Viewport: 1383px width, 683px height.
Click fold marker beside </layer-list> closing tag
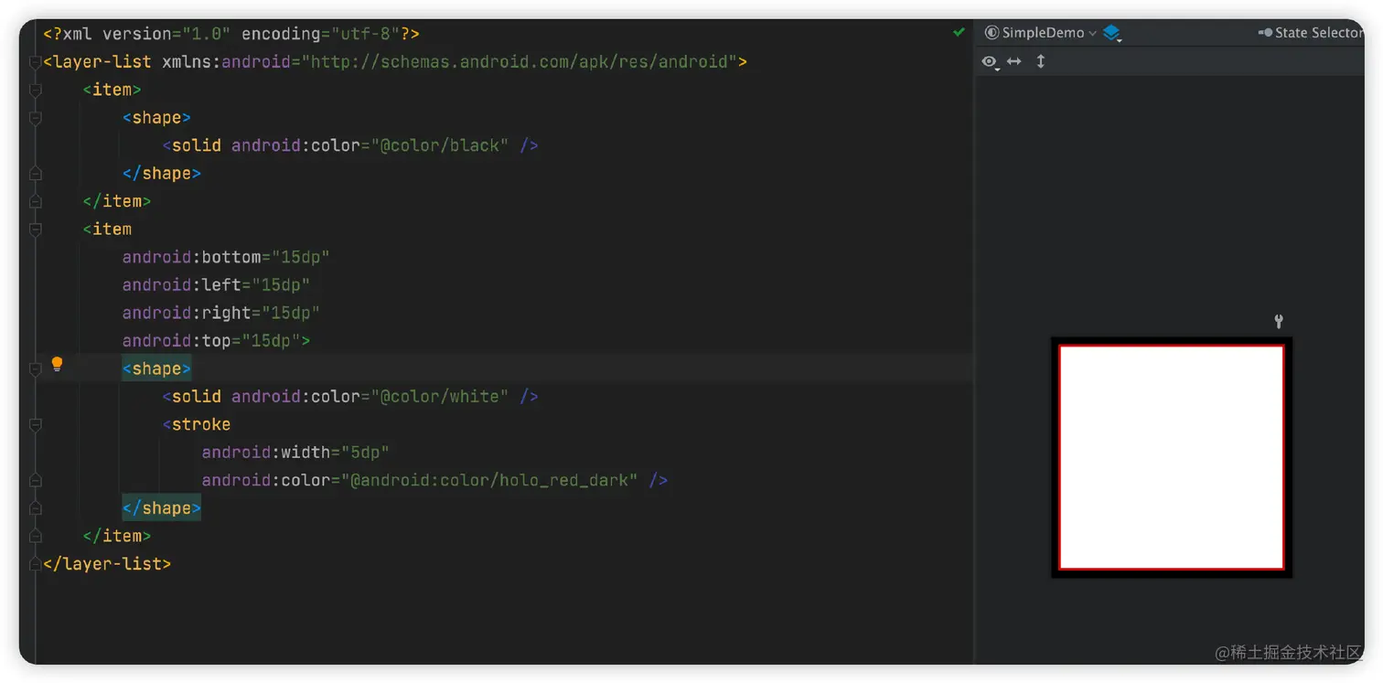click(x=36, y=564)
